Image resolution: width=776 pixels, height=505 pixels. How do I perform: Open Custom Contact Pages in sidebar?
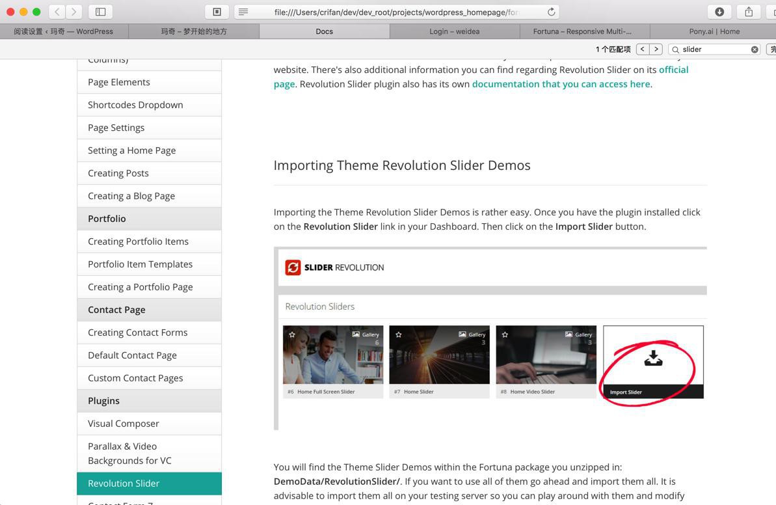tap(150, 378)
